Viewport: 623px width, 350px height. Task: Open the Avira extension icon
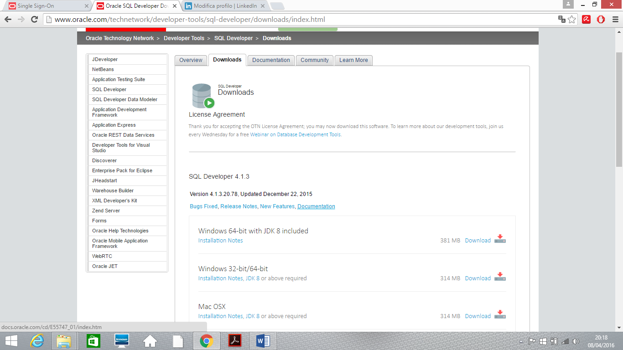click(587, 19)
